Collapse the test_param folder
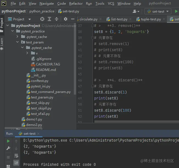Screen dimensions: 179x168 (18, 42)
